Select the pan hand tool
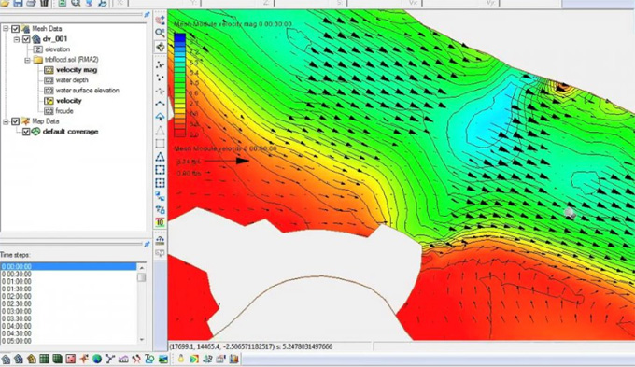The height and width of the screenshot is (367, 635). pos(161,20)
